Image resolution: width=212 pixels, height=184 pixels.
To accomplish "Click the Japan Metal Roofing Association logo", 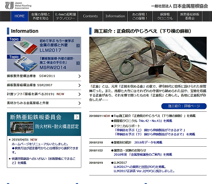I will [x=18, y=6].
